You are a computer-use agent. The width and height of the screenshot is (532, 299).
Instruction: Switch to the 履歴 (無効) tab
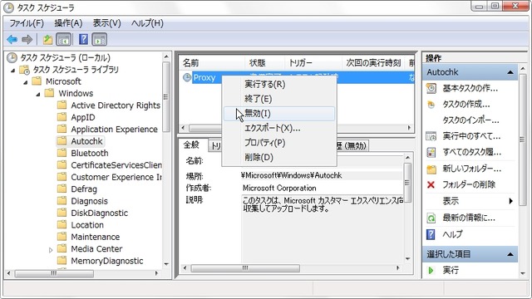[x=352, y=146]
